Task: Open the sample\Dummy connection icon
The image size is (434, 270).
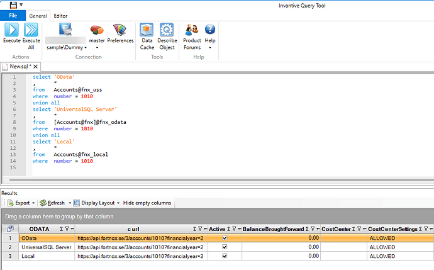Action: click(67, 30)
